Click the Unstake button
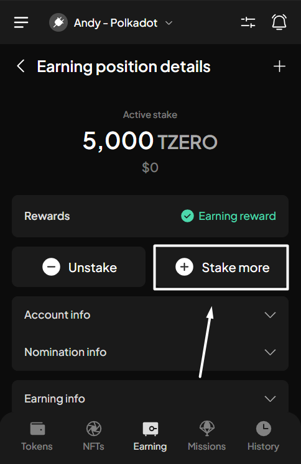Viewport: 301px width, 464px height. (79, 267)
